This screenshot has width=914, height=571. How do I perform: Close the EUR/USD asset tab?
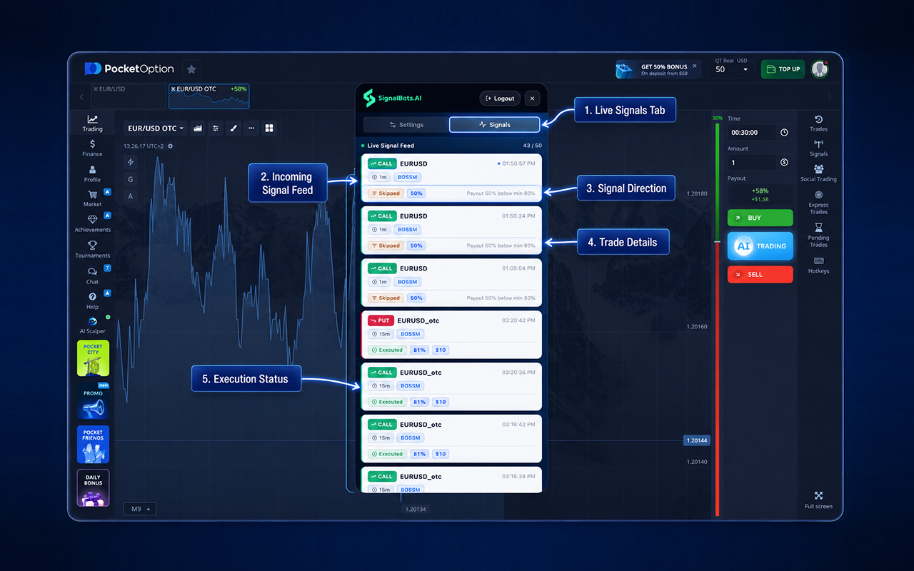click(95, 89)
